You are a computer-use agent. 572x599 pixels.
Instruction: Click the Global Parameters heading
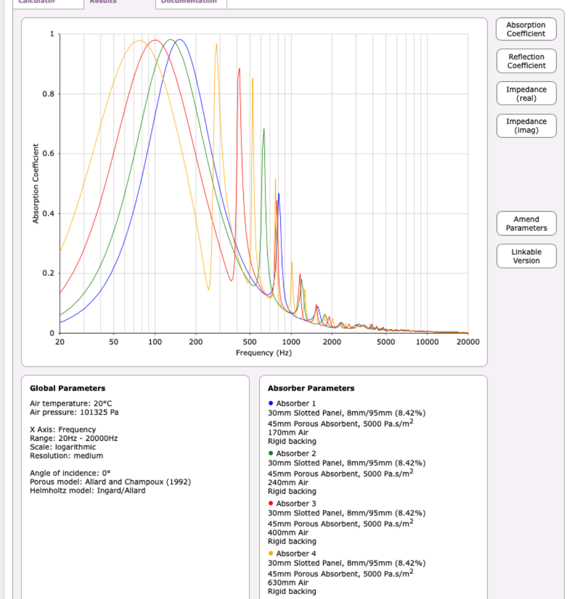click(x=67, y=388)
